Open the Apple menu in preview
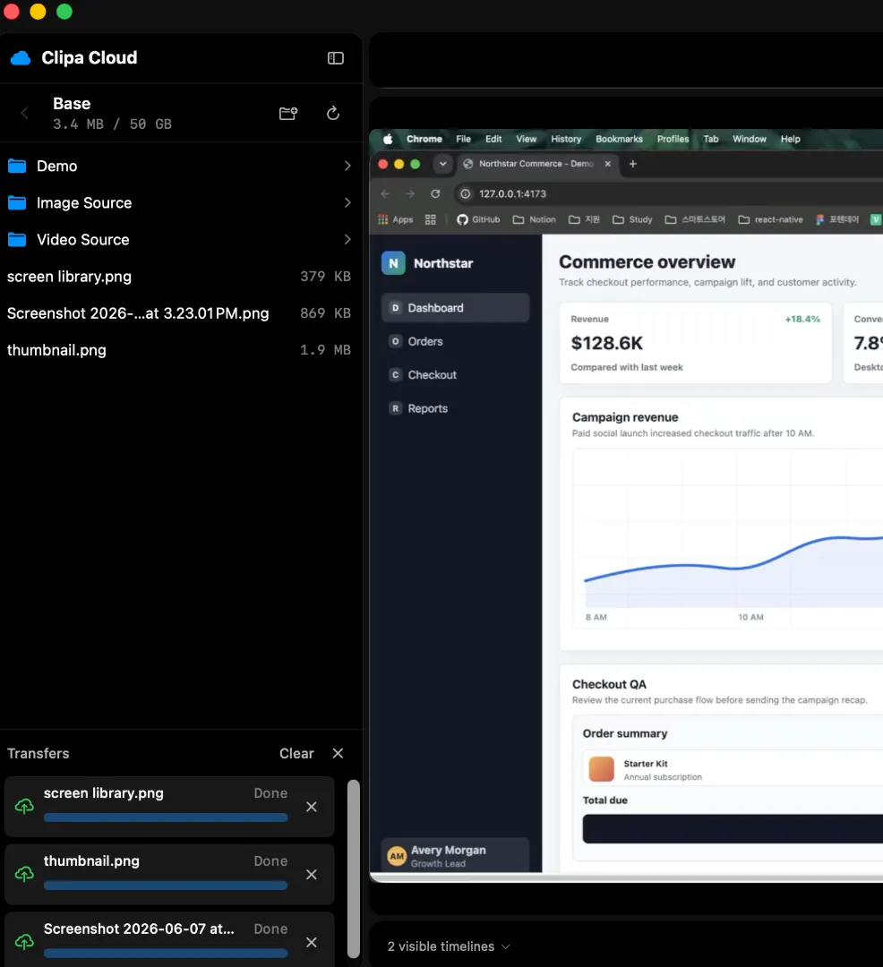883x967 pixels. [388, 140]
